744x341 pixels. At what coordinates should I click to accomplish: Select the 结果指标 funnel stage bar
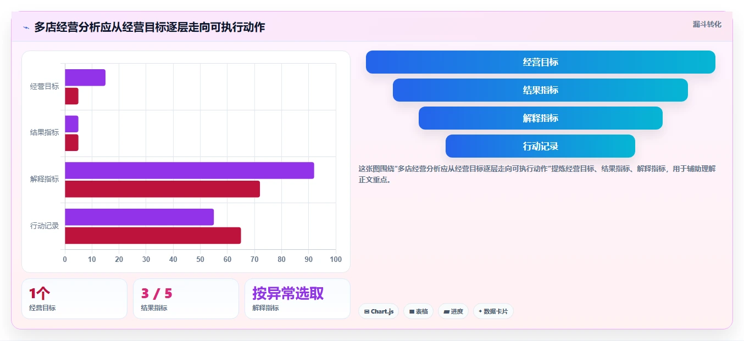pyautogui.click(x=540, y=90)
